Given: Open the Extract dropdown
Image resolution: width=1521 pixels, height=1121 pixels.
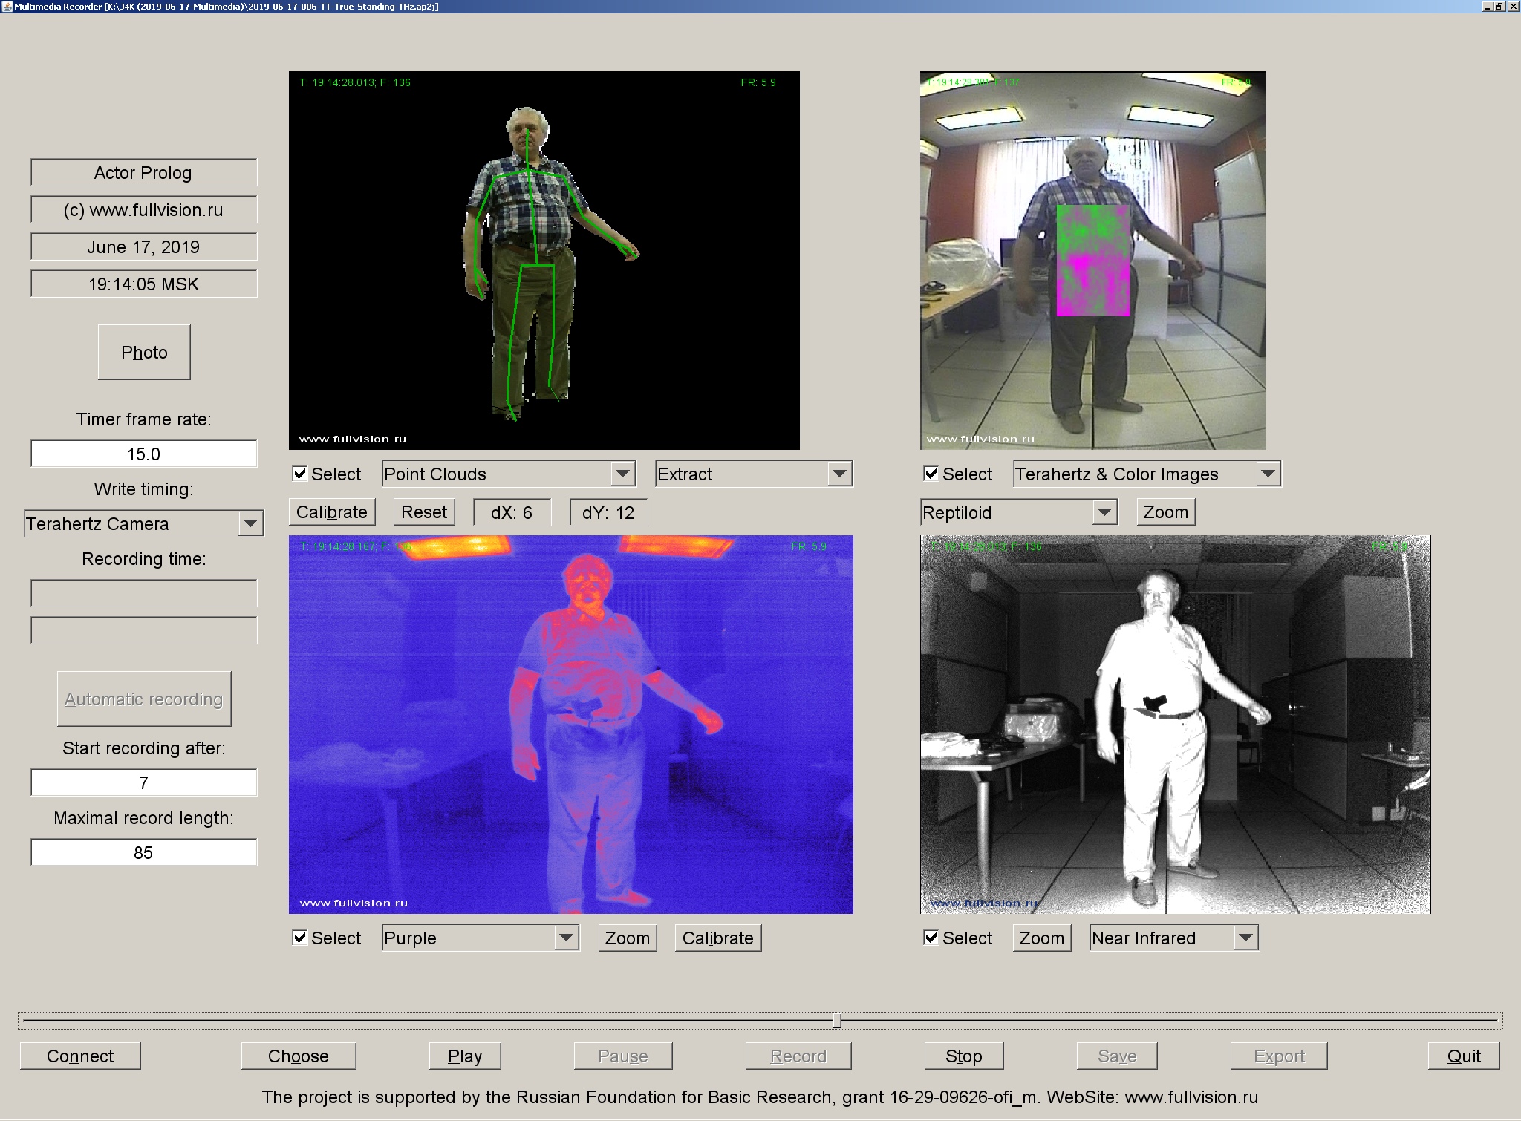Looking at the screenshot, I should point(752,474).
